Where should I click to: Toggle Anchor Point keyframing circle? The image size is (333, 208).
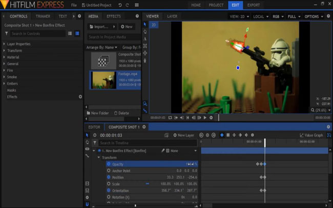coord(109,171)
